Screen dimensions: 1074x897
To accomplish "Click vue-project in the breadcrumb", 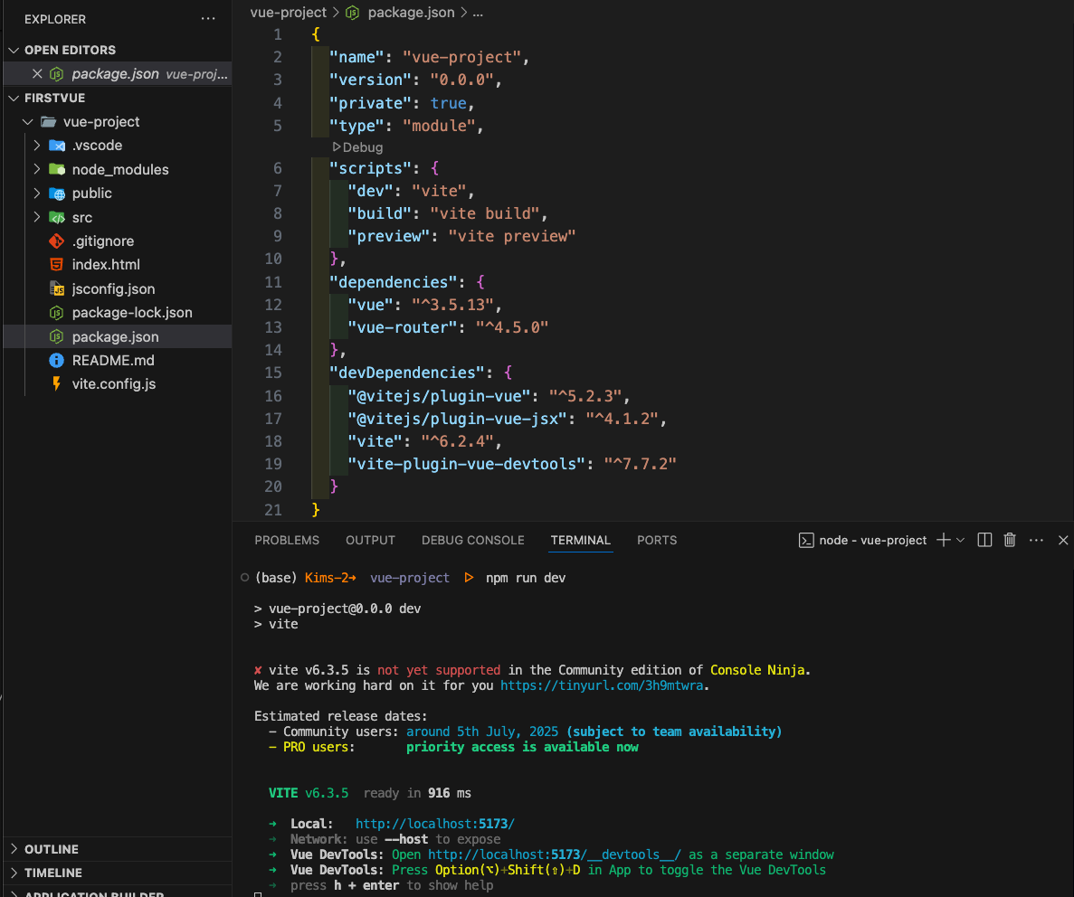I will 289,13.
